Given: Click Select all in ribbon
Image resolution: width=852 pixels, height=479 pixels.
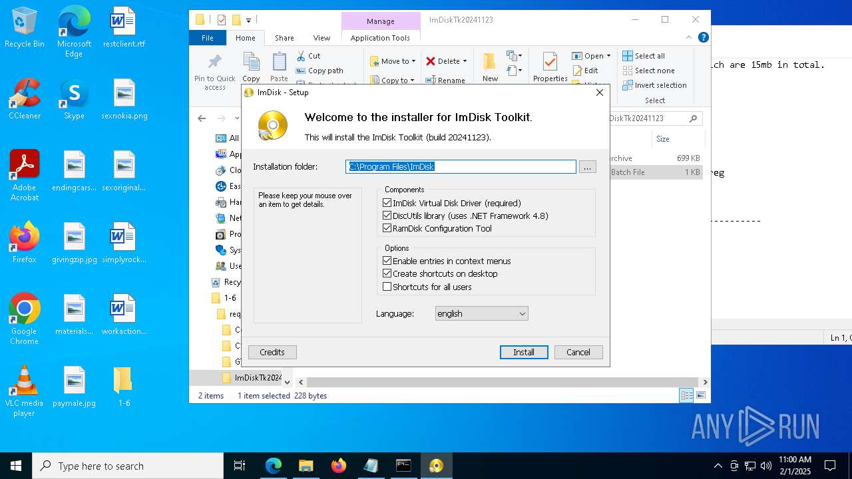Looking at the screenshot, I should coord(644,56).
